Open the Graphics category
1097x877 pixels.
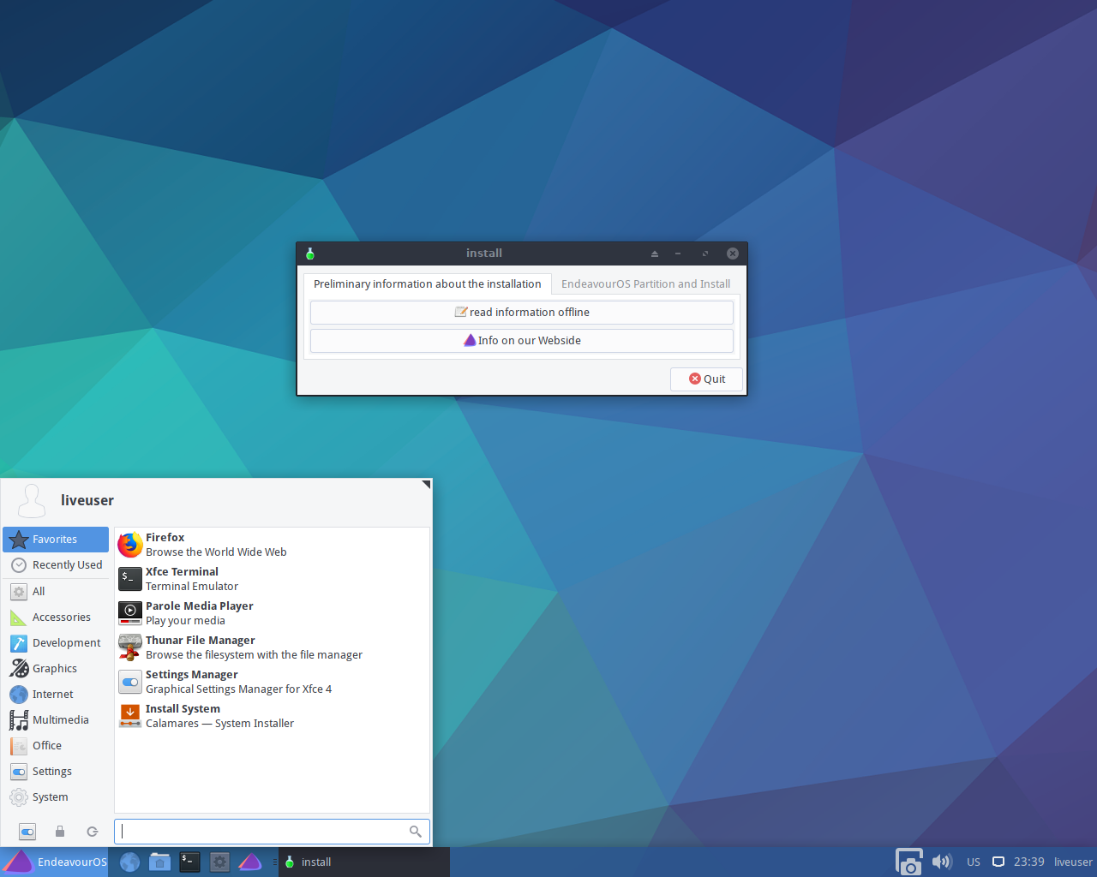point(56,669)
